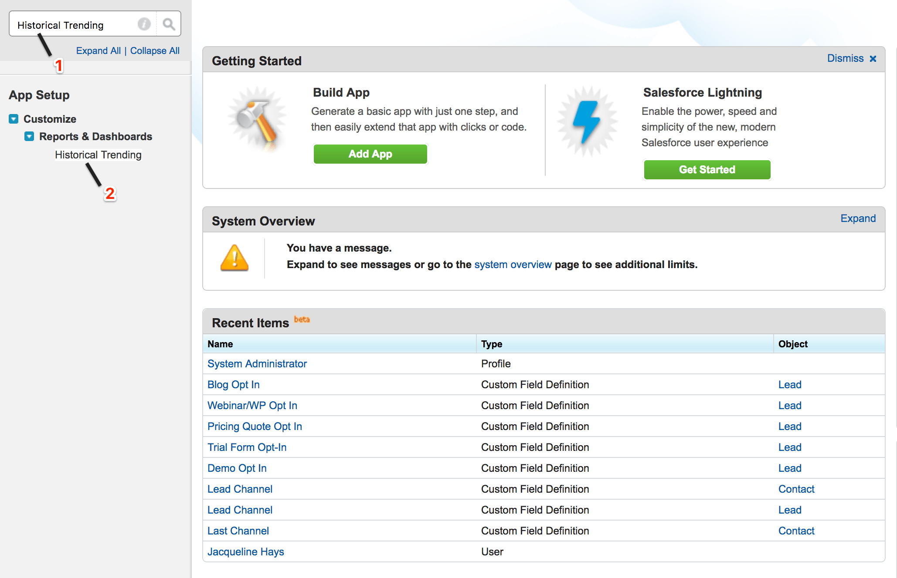Click the Collapse All link
The image size is (897, 578).
tap(155, 51)
